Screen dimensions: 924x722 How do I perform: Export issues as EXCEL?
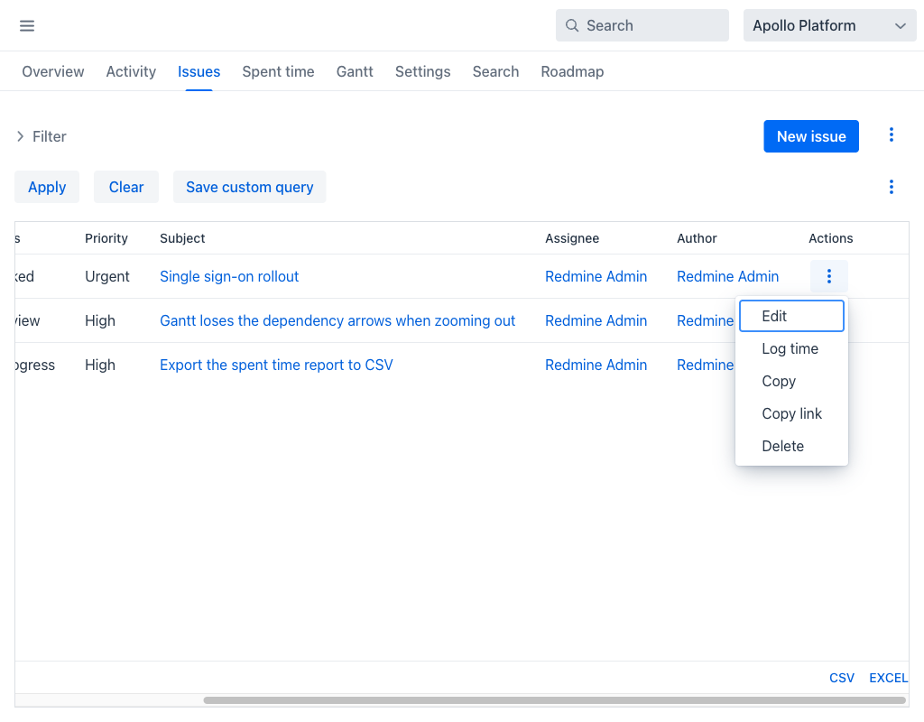[889, 678]
